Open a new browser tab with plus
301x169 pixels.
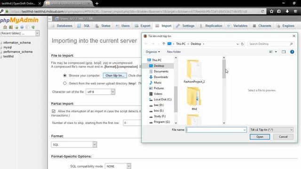tap(97, 3)
